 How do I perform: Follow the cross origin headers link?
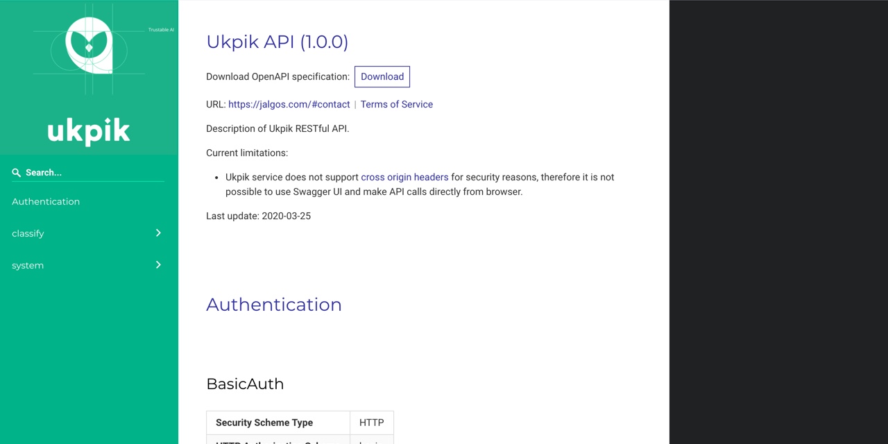(x=404, y=178)
